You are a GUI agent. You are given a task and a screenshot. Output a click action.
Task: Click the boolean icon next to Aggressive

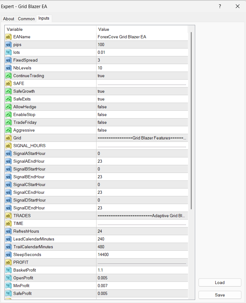[8, 130]
